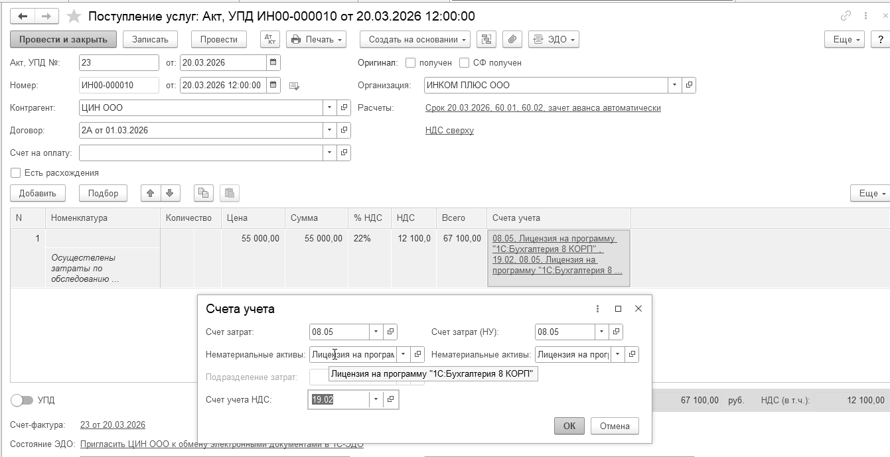Click the Счет учета НДС 19.02 field
The height and width of the screenshot is (457, 890).
click(339, 399)
